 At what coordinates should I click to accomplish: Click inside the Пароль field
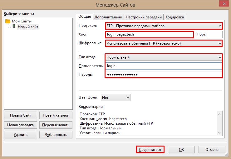164,75
